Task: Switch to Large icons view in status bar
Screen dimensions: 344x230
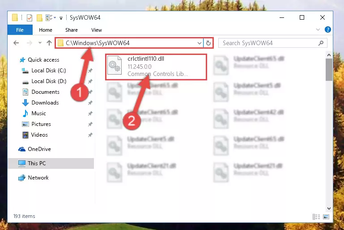Action: pos(326,217)
